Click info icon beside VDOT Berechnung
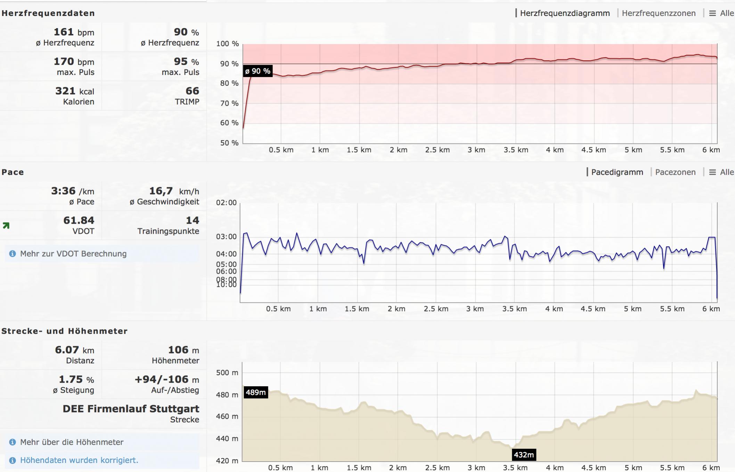The image size is (735, 472). click(x=13, y=254)
